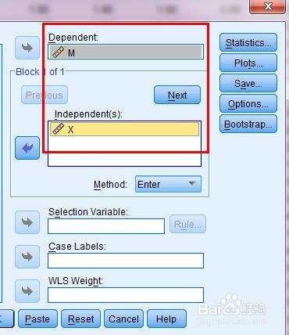The width and height of the screenshot is (289, 335).
Task: Open the Statistics dialog
Action: (248, 42)
